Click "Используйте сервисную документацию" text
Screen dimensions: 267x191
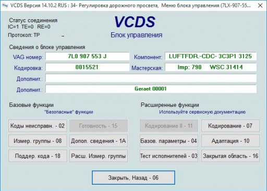(x=202, y=112)
